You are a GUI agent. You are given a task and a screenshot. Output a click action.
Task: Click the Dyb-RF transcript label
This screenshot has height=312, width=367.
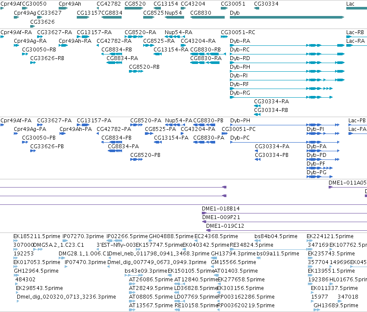coord(239,84)
